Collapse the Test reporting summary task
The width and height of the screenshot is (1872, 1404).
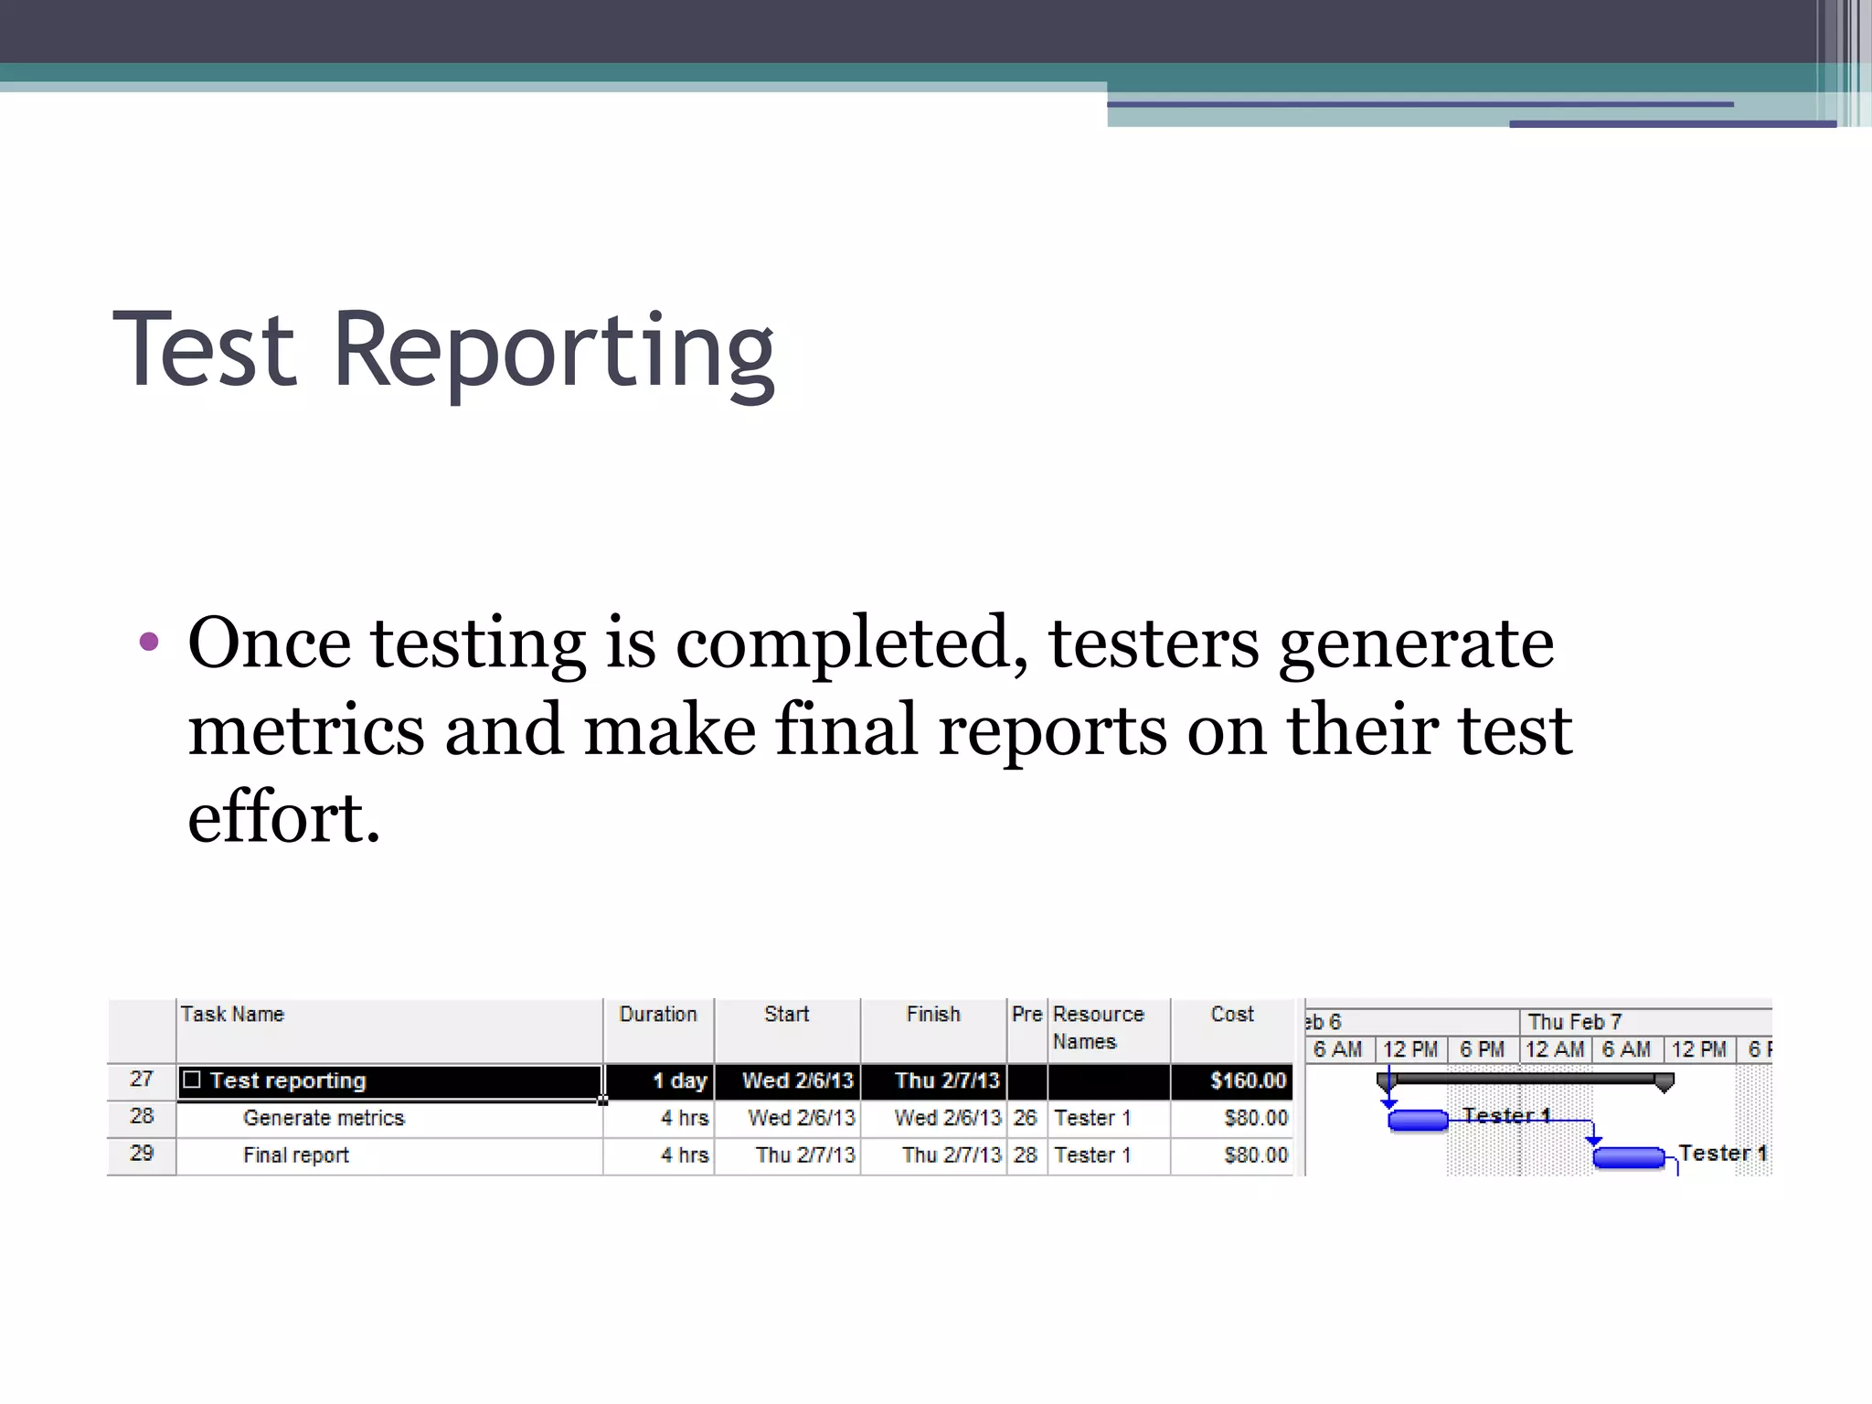pos(191,1080)
